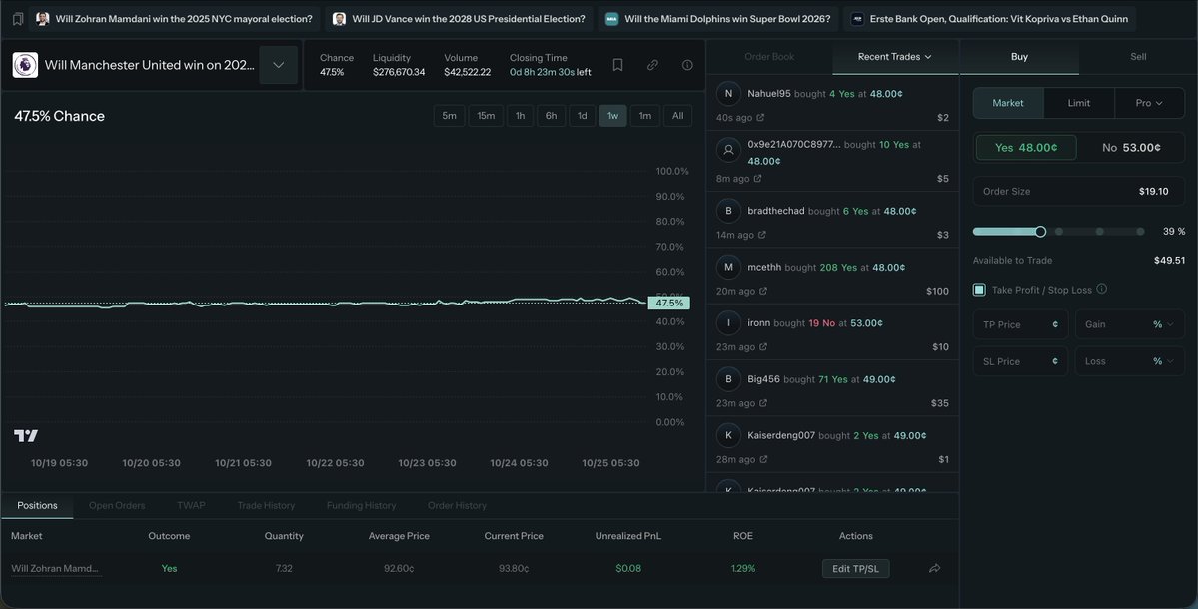
Task: Open the Open Orders tab
Action: click(x=117, y=506)
